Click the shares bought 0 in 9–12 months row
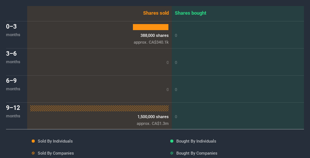The image size is (310, 158). coord(176,117)
